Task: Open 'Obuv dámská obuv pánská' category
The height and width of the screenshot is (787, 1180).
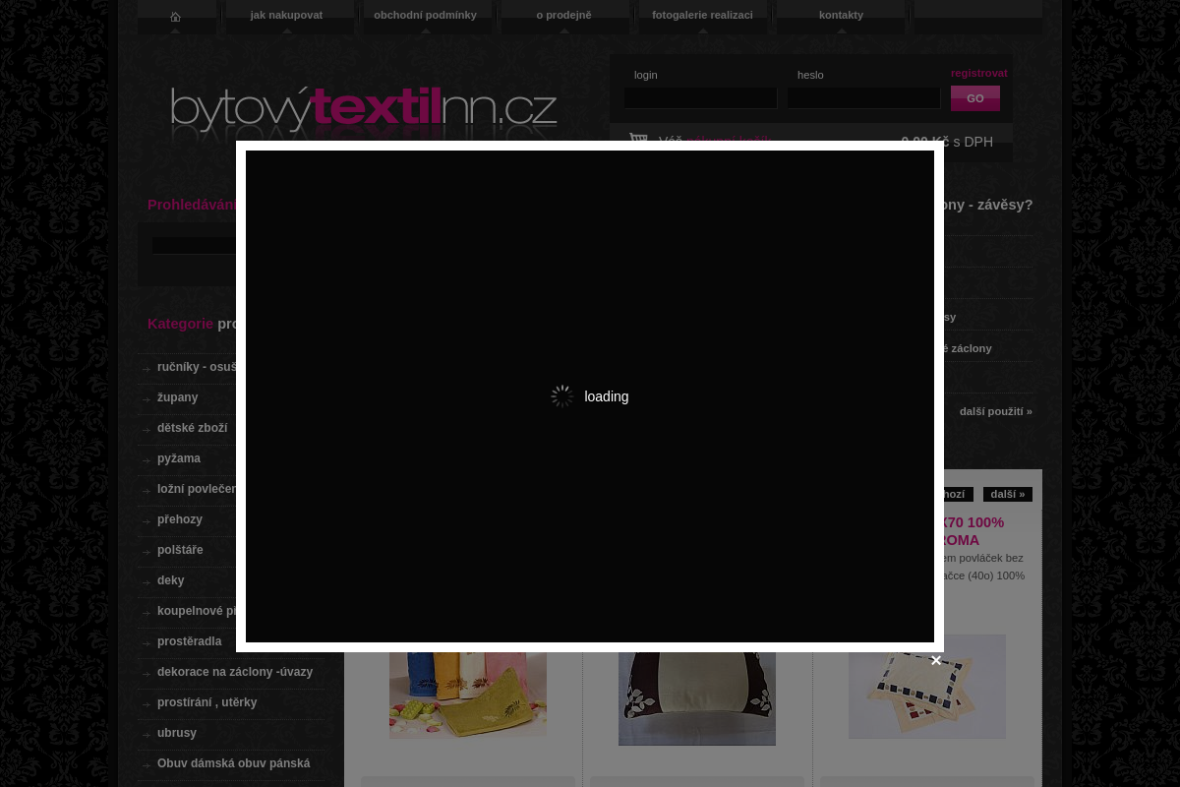Action: click(233, 763)
